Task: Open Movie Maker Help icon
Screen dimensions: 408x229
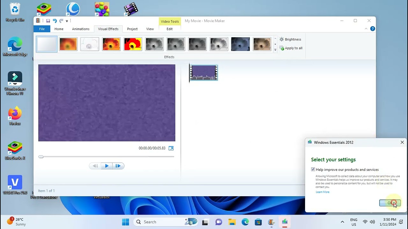Action: tap(372, 29)
